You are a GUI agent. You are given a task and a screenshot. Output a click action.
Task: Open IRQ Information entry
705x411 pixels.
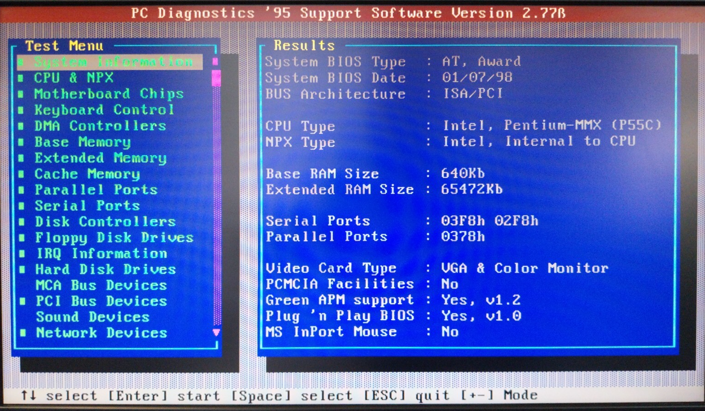coord(101,253)
